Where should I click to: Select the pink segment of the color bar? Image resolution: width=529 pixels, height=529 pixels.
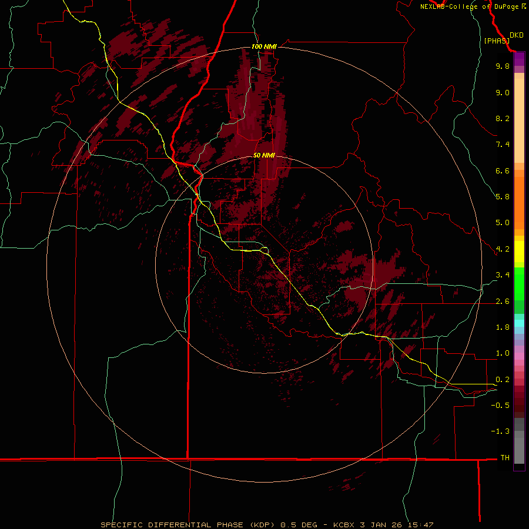[519, 356]
